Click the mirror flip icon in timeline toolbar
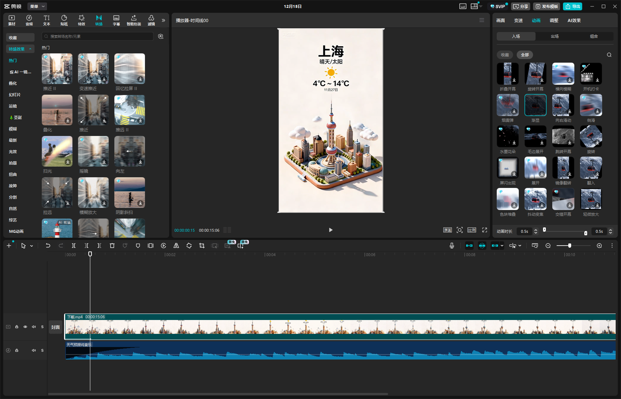The width and height of the screenshot is (621, 399). point(176,246)
